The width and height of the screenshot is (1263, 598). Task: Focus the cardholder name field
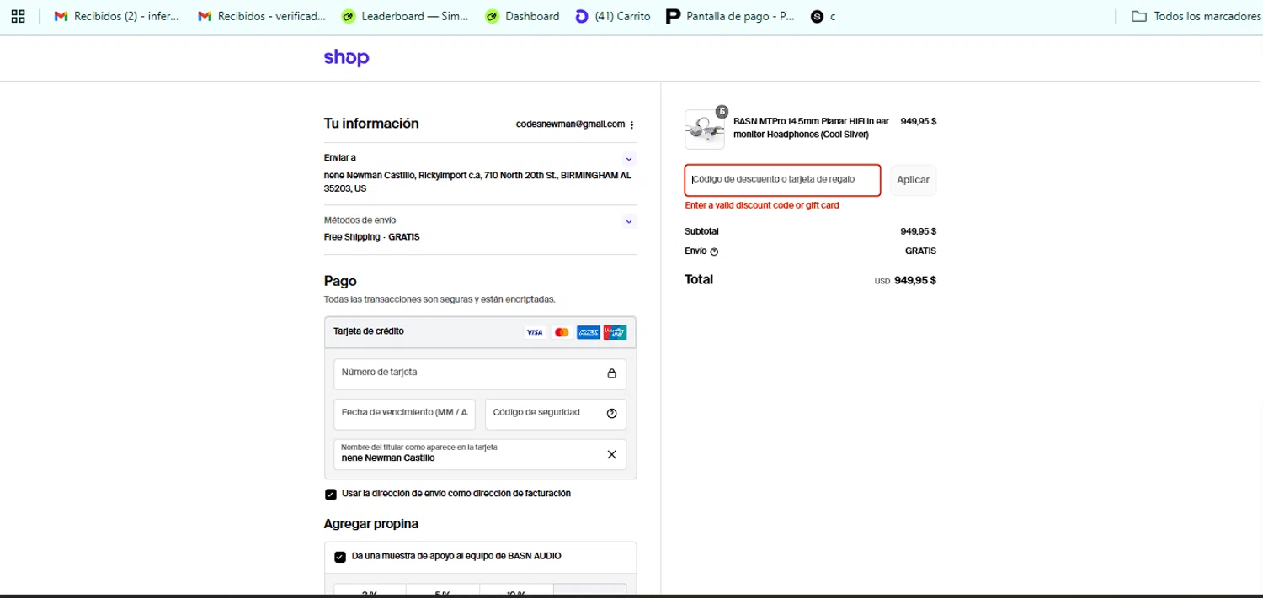tap(480, 454)
